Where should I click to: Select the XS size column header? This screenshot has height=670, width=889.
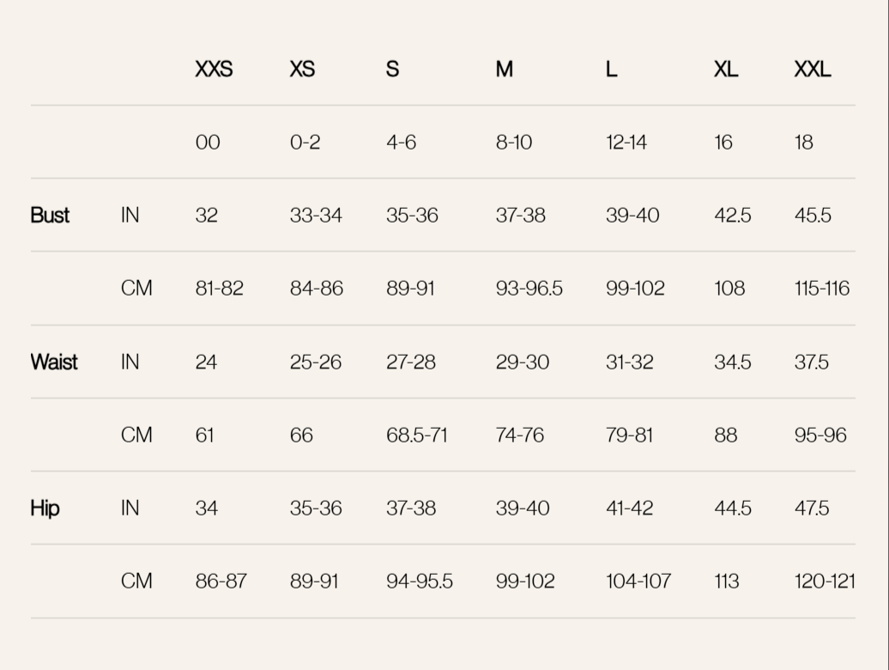[302, 70]
